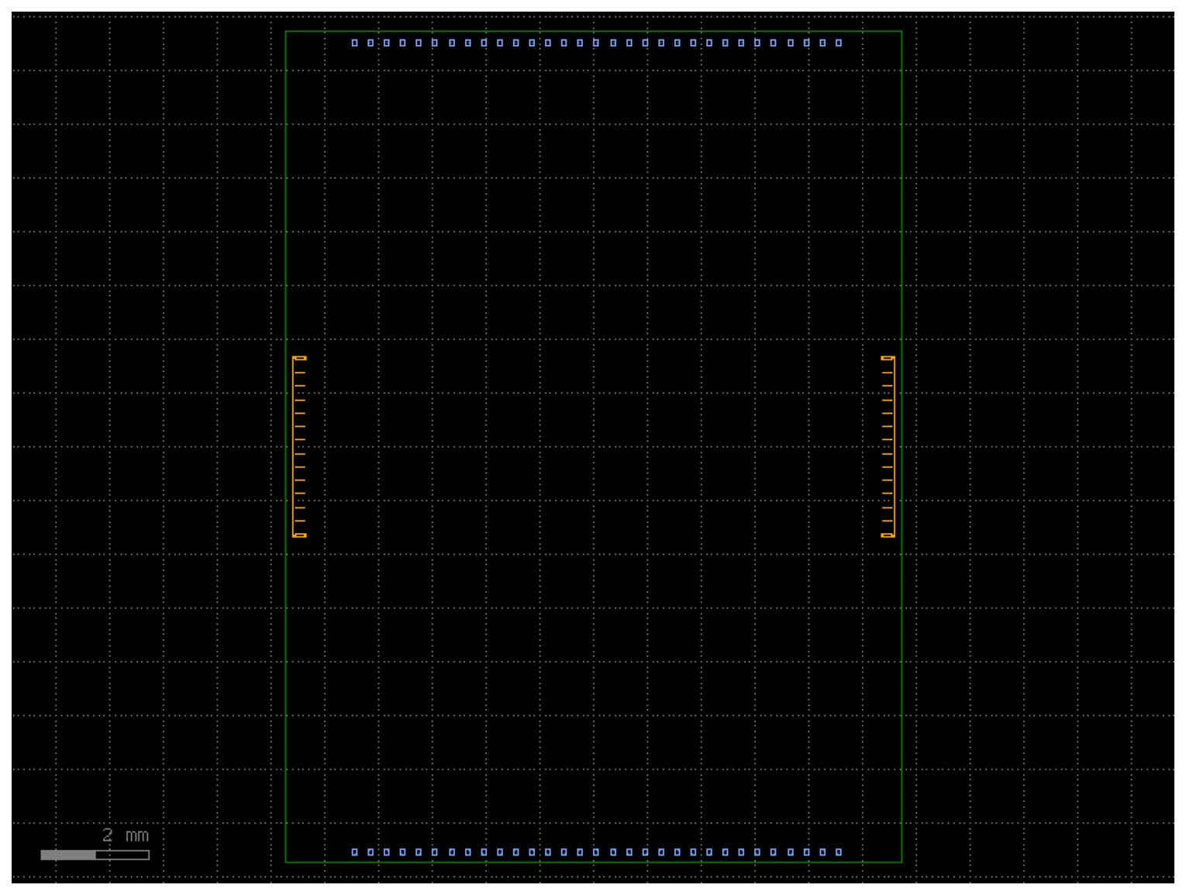
Task: Select the rightmost blue pad in the top row
Action: pyautogui.click(x=839, y=43)
